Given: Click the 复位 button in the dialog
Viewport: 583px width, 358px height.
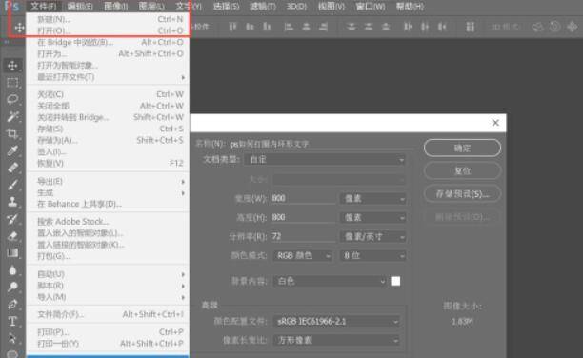Looking at the screenshot, I should 462,171.
